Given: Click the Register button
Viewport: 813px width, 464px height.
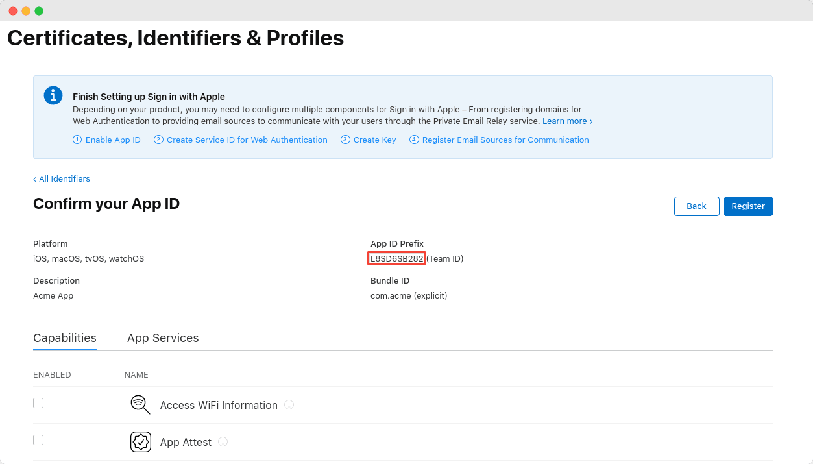Looking at the screenshot, I should 748,206.
